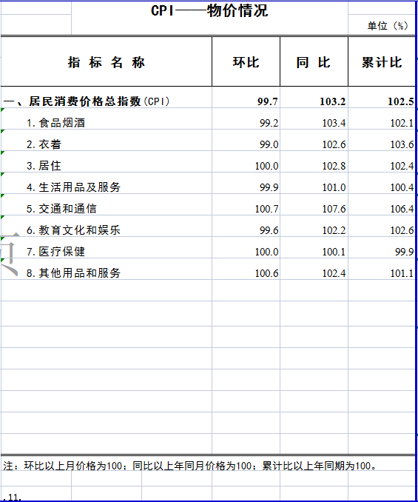The image size is (418, 502).
Task: Click the 6.教育文化和娱乐 row label
Action: coord(73,230)
